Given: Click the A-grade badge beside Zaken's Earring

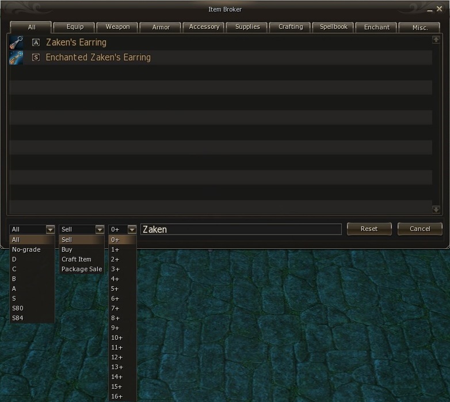Looking at the screenshot, I should [x=36, y=43].
